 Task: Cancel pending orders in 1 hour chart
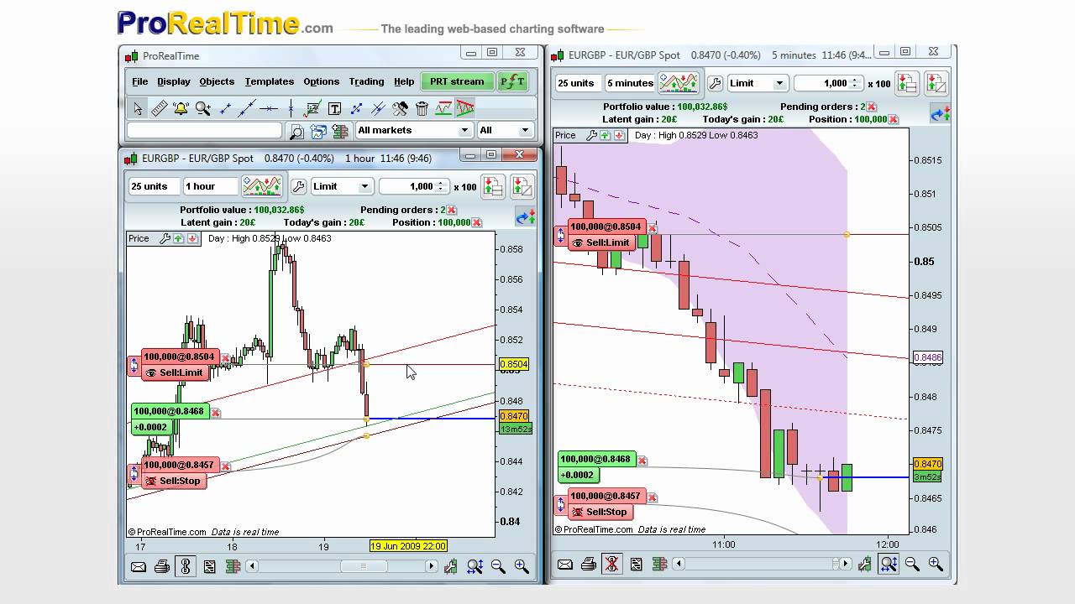point(451,210)
